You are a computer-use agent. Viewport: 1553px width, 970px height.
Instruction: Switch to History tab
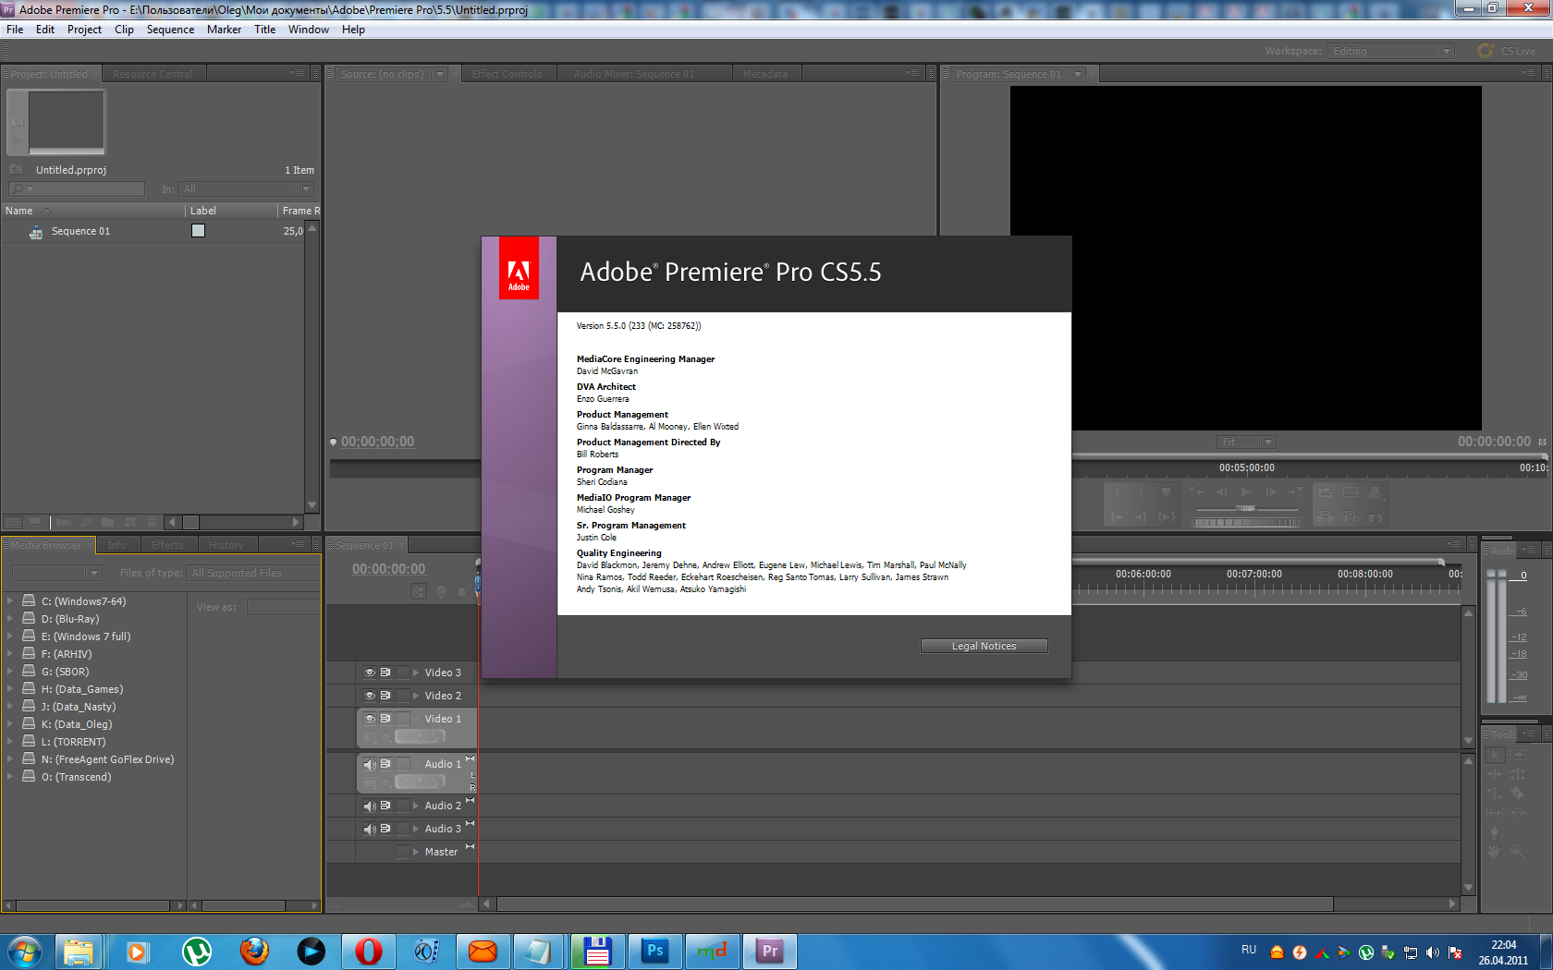coord(226,545)
